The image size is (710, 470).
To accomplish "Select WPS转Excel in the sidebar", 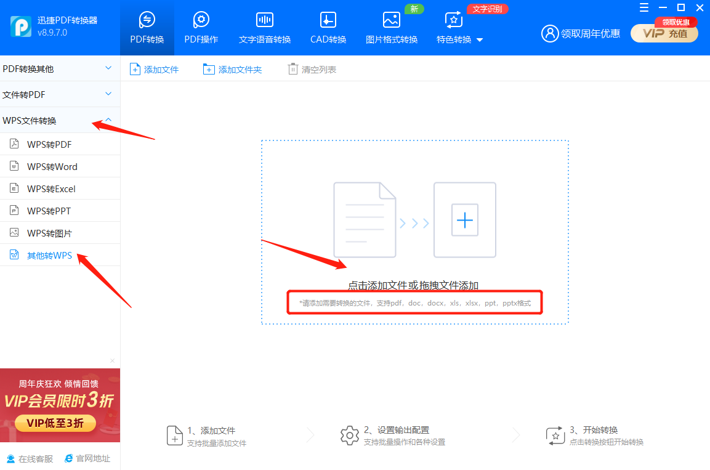I will (x=51, y=189).
